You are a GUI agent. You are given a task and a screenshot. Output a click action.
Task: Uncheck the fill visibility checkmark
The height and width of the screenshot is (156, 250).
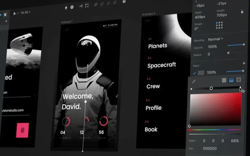[195, 73]
